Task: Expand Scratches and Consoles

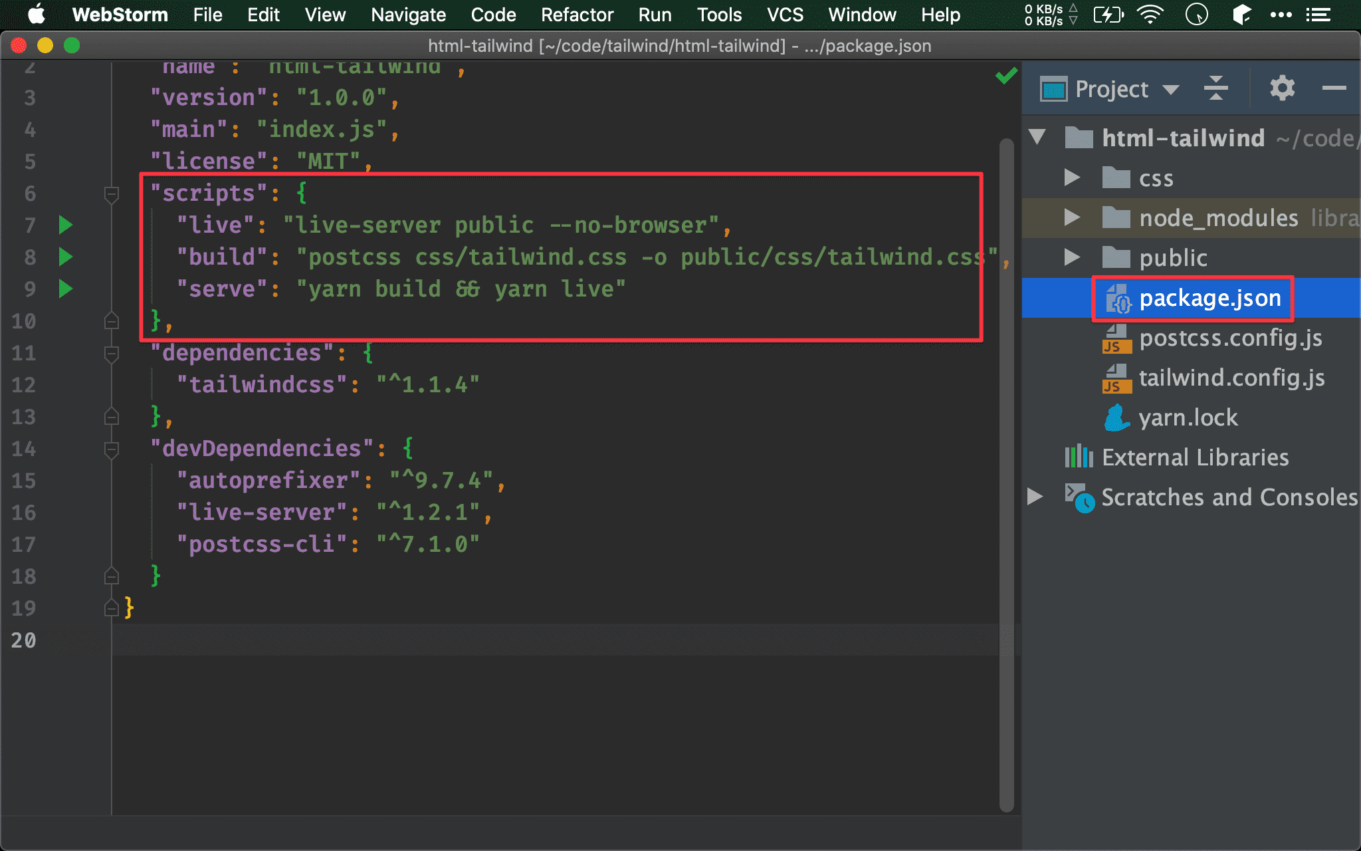Action: [1035, 497]
